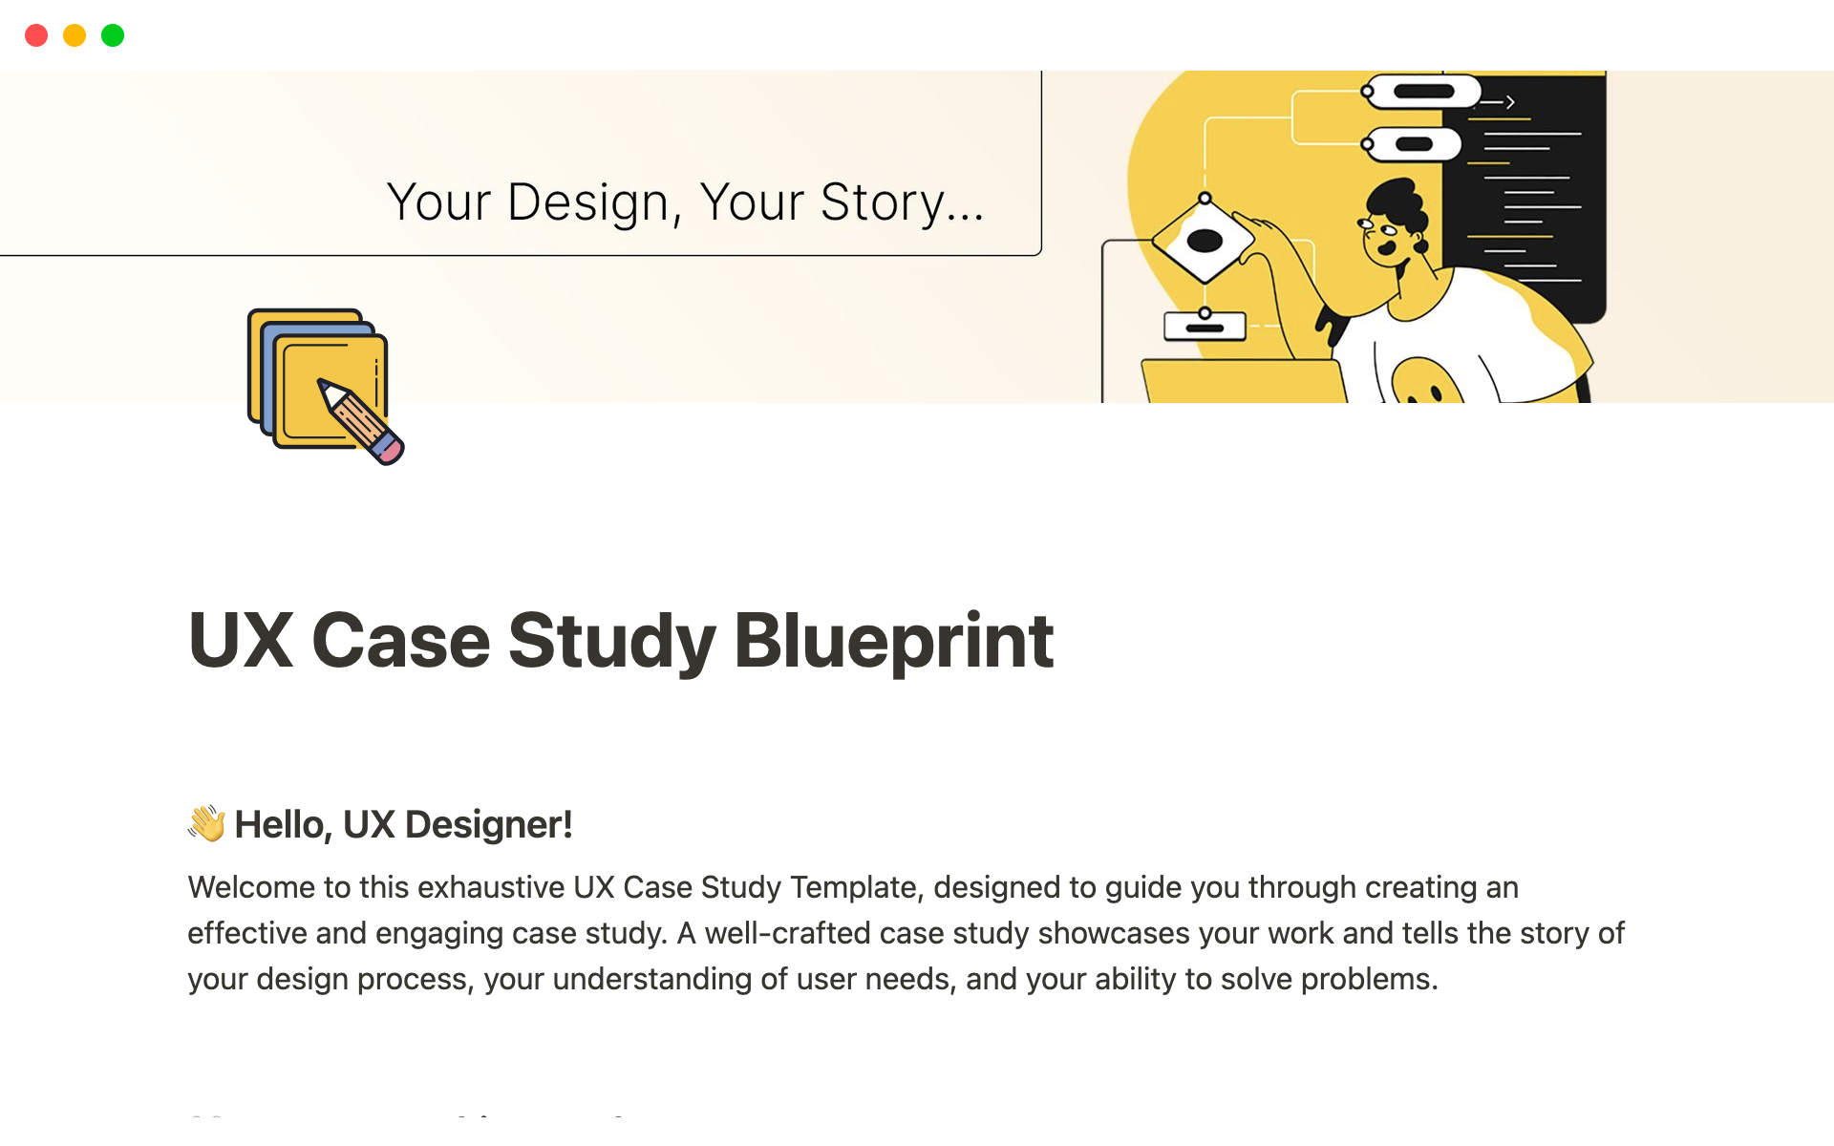Close the window with the red button
This screenshot has width=1834, height=1146.
pyautogui.click(x=36, y=35)
